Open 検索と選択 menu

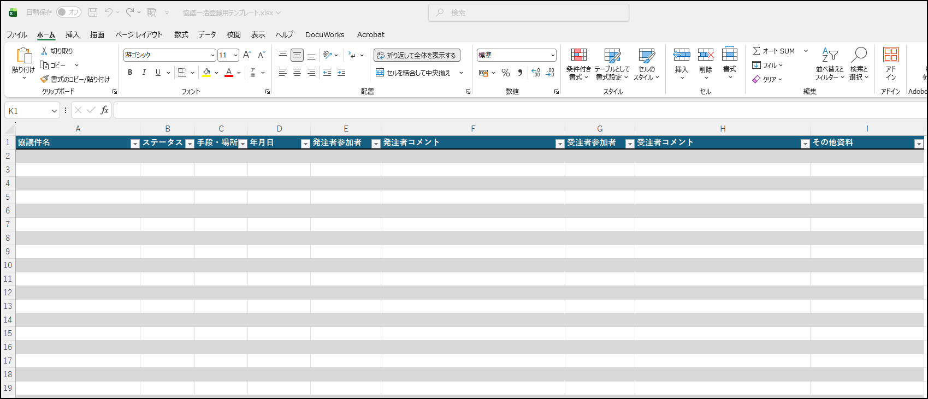pyautogui.click(x=859, y=64)
